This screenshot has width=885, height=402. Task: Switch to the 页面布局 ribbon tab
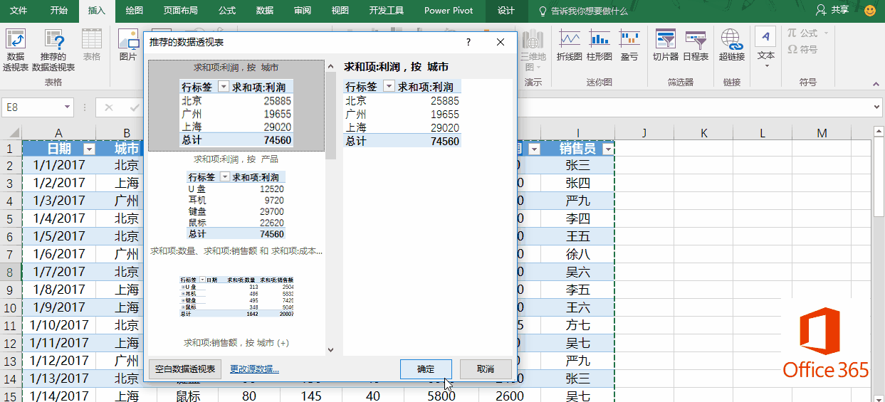[180, 11]
